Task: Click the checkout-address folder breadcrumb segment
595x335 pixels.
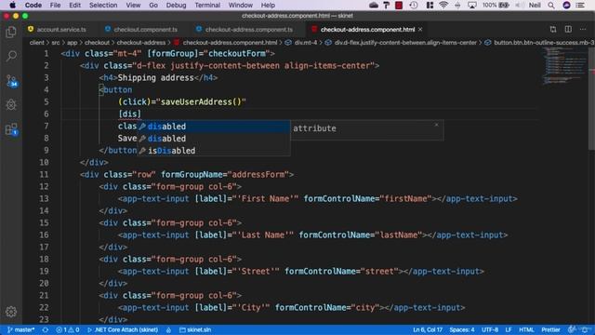Action: [141, 43]
